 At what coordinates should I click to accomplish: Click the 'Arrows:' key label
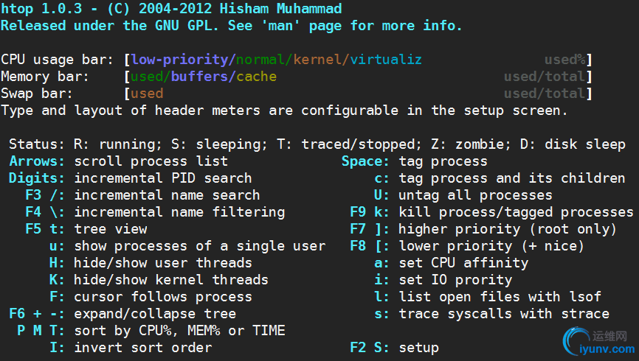(37, 161)
